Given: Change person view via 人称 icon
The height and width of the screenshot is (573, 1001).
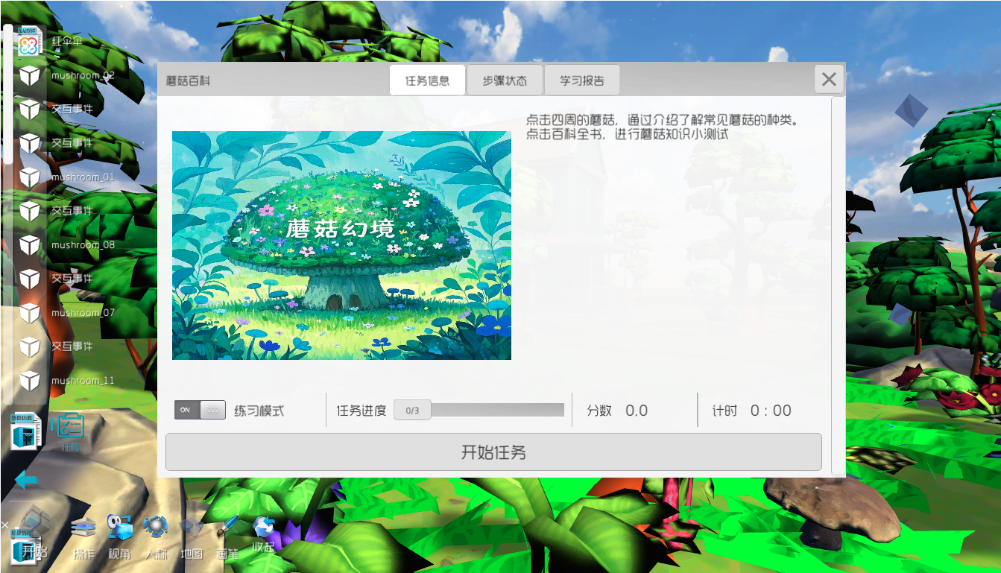Looking at the screenshot, I should click(x=156, y=536).
